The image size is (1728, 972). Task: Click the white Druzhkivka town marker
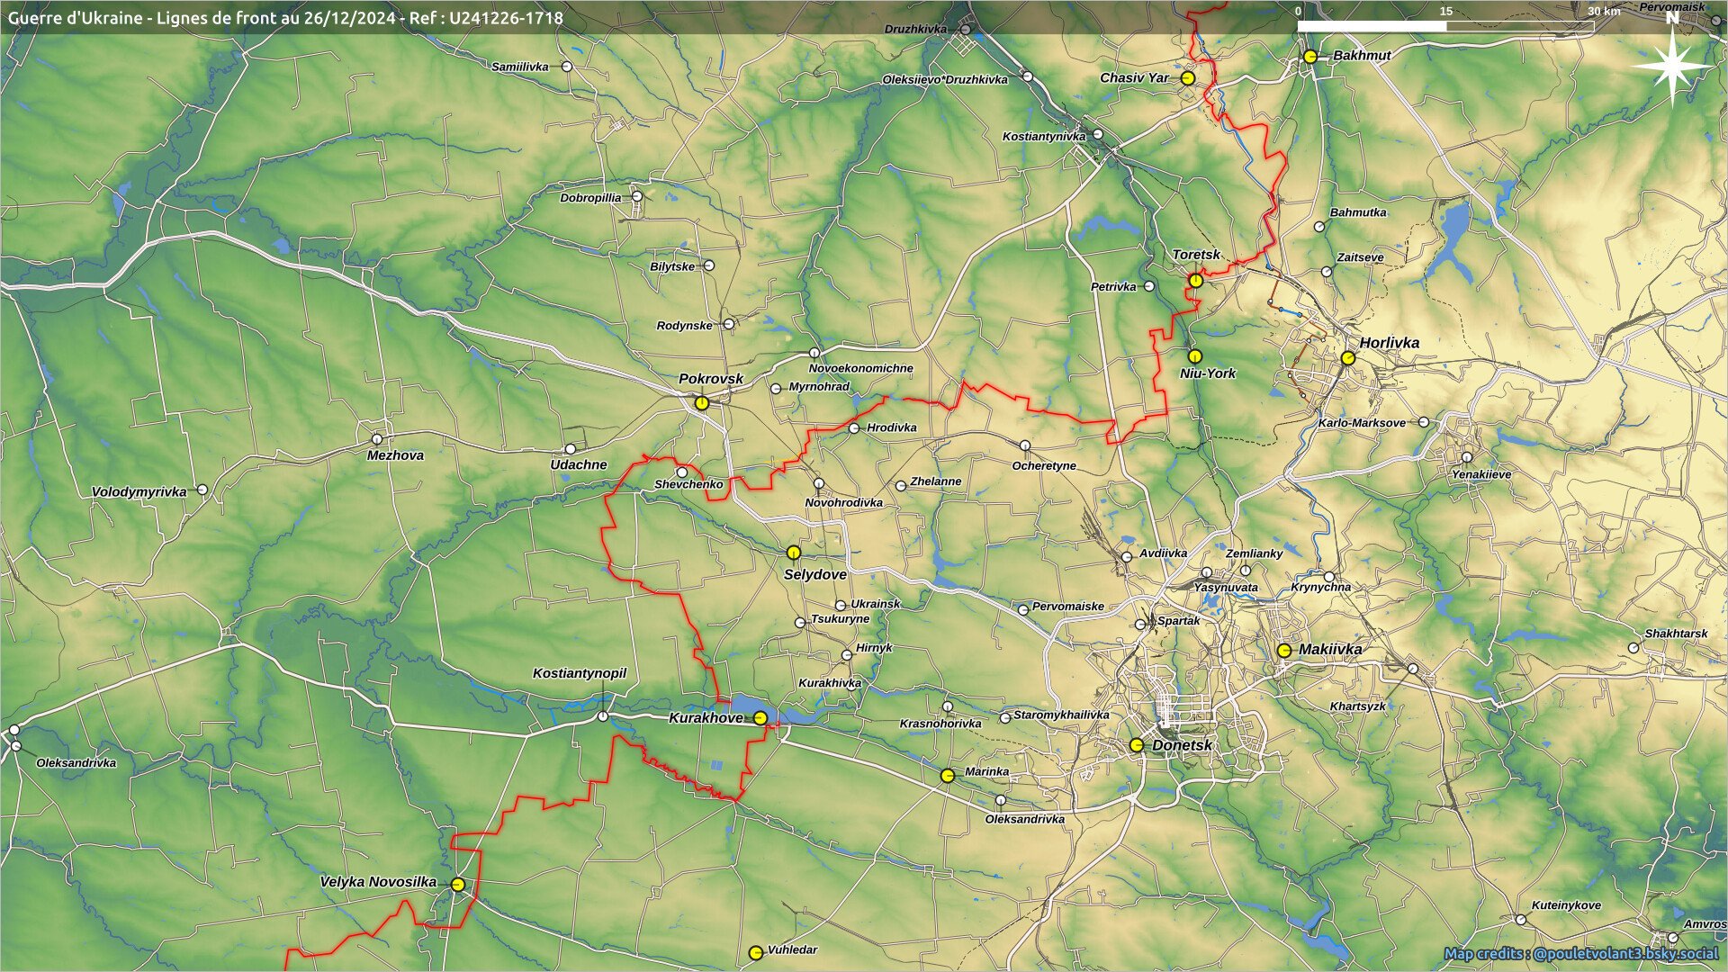(965, 30)
